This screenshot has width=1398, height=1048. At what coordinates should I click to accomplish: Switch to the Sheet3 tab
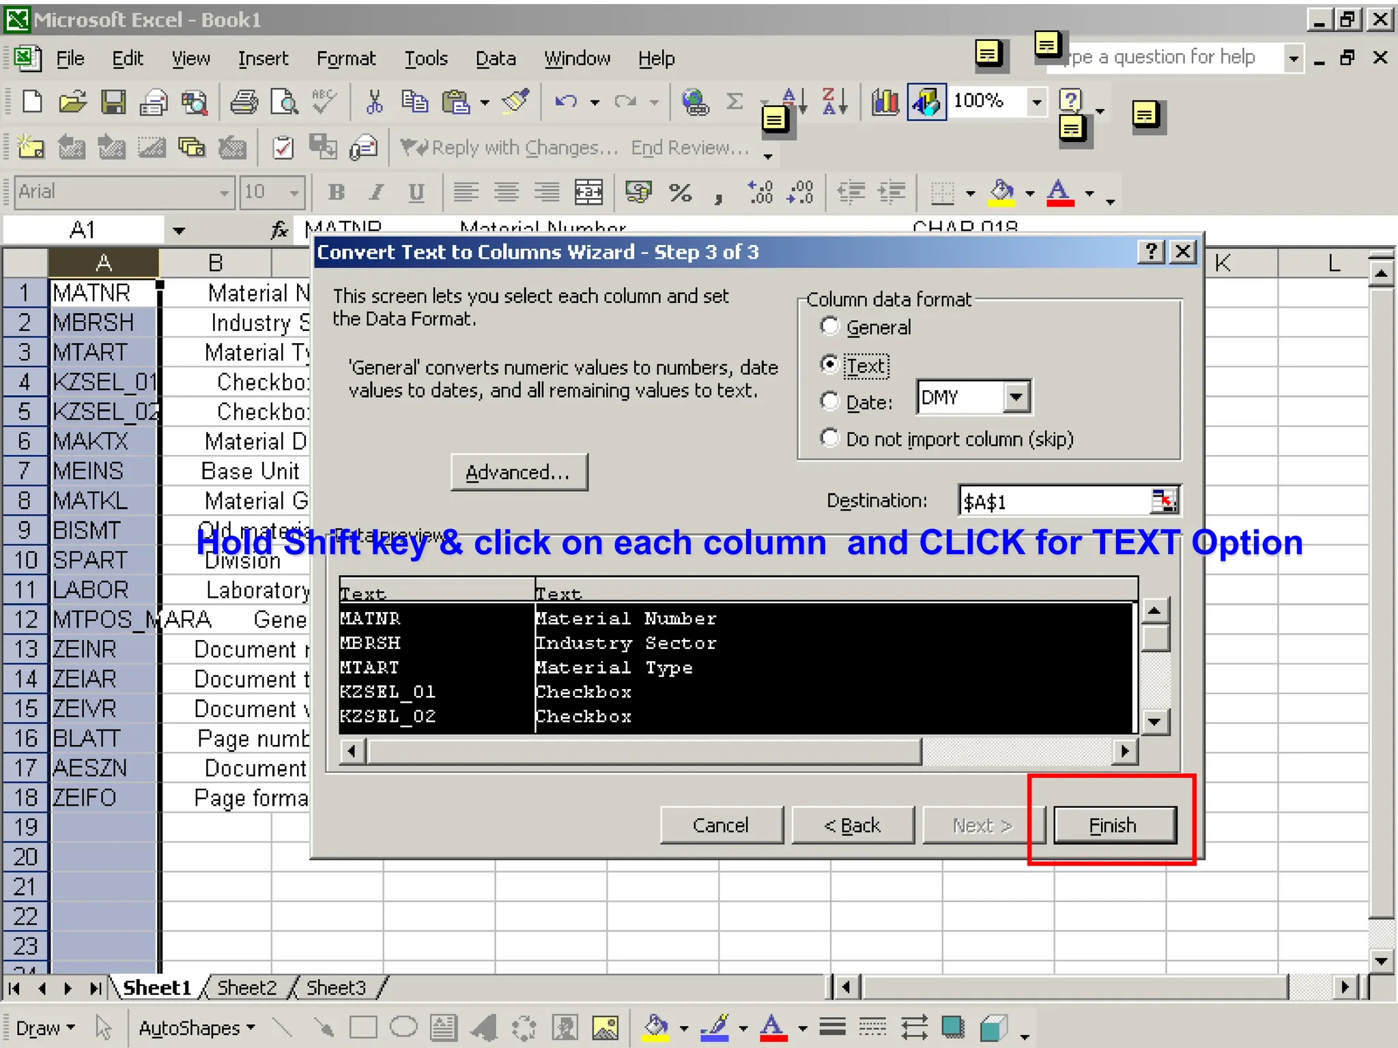coord(336,987)
